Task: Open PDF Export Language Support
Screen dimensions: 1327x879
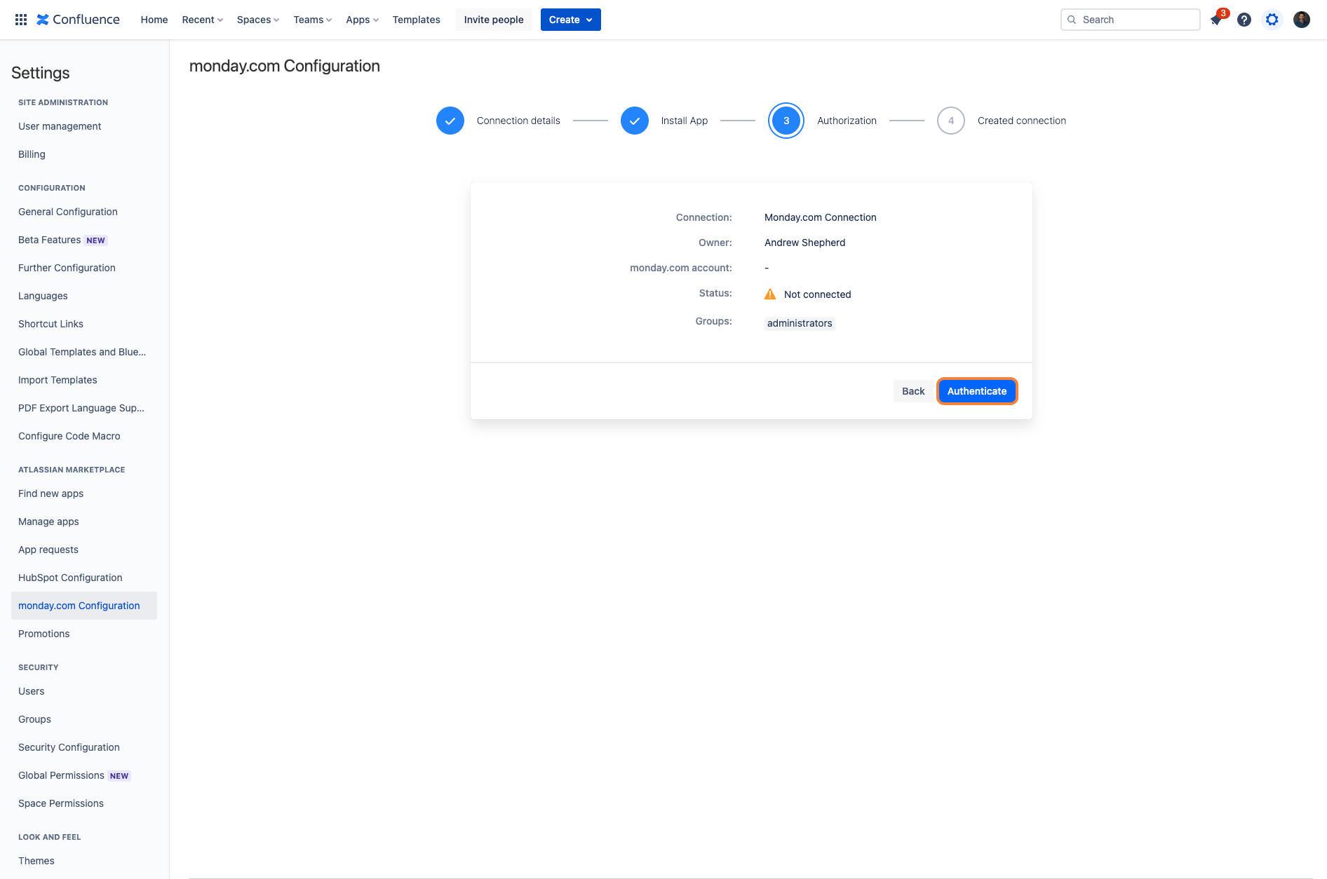Action: [x=84, y=408]
